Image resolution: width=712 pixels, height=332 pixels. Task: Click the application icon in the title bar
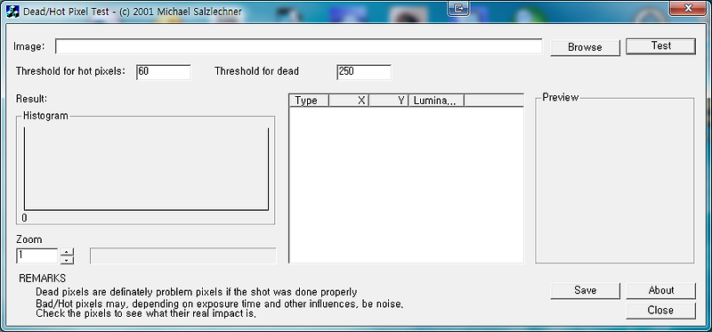(x=12, y=11)
